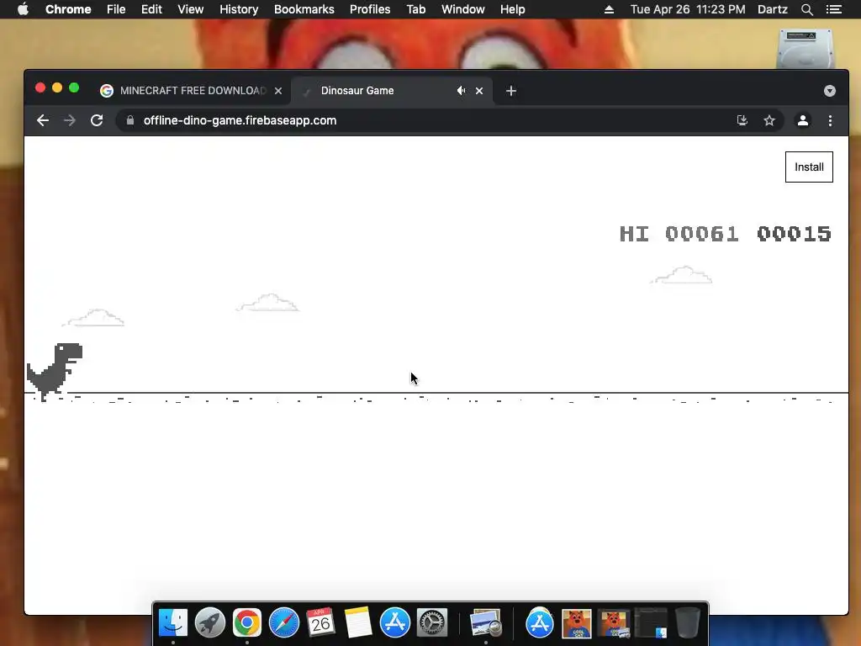Open Finder from the Dock
The image size is (861, 646).
173,623
